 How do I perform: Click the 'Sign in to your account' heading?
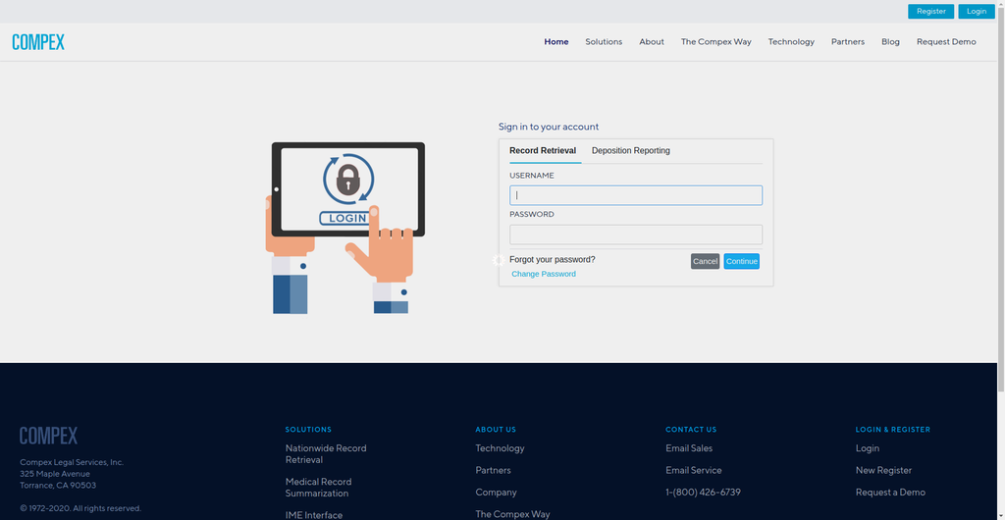[x=549, y=127]
